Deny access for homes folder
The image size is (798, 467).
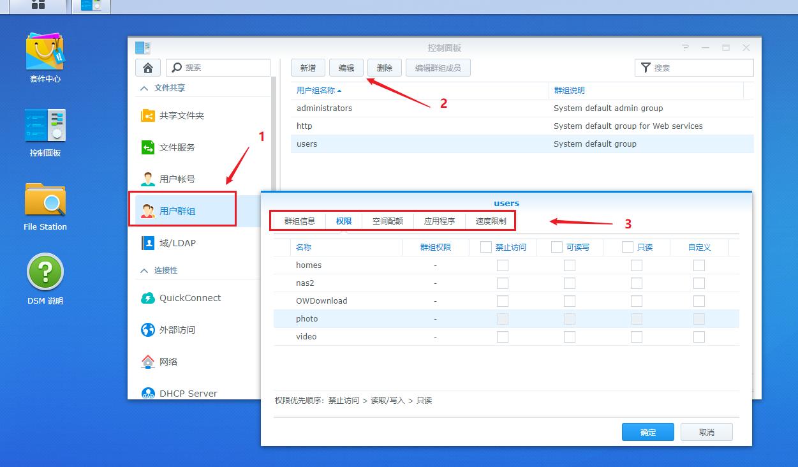[x=503, y=265]
